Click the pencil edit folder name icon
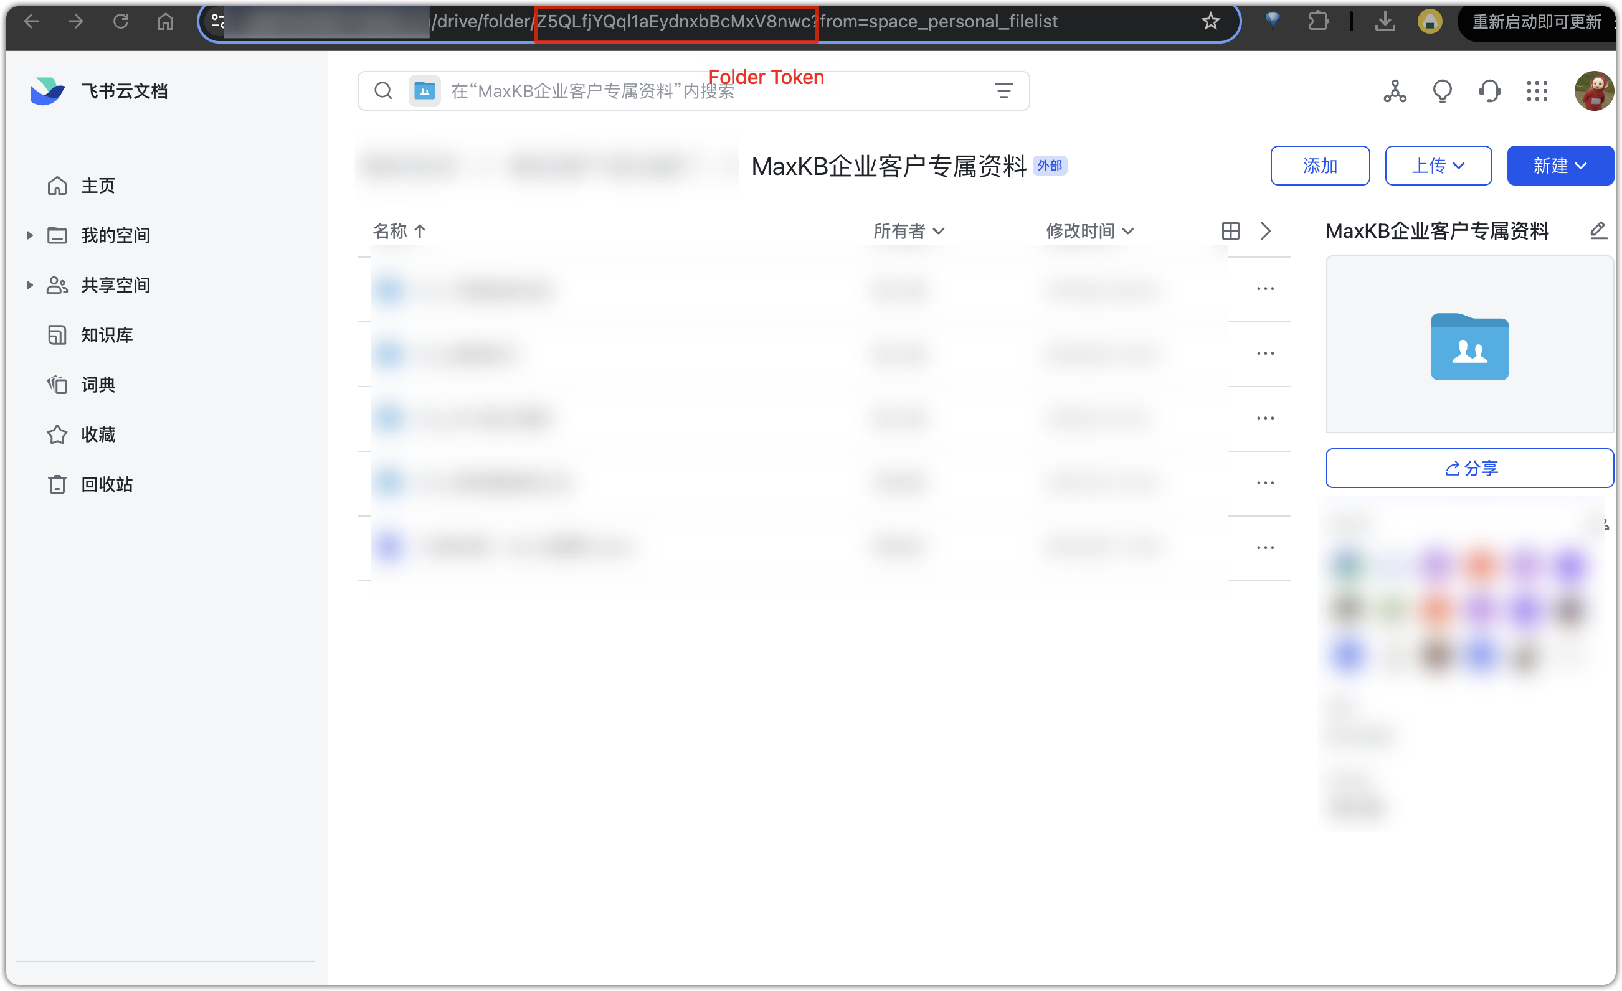This screenshot has width=1622, height=991. (1598, 230)
